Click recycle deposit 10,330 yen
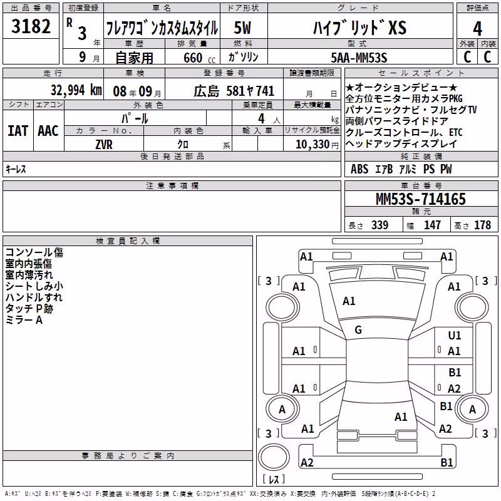The image size is (501, 501). [x=317, y=145]
